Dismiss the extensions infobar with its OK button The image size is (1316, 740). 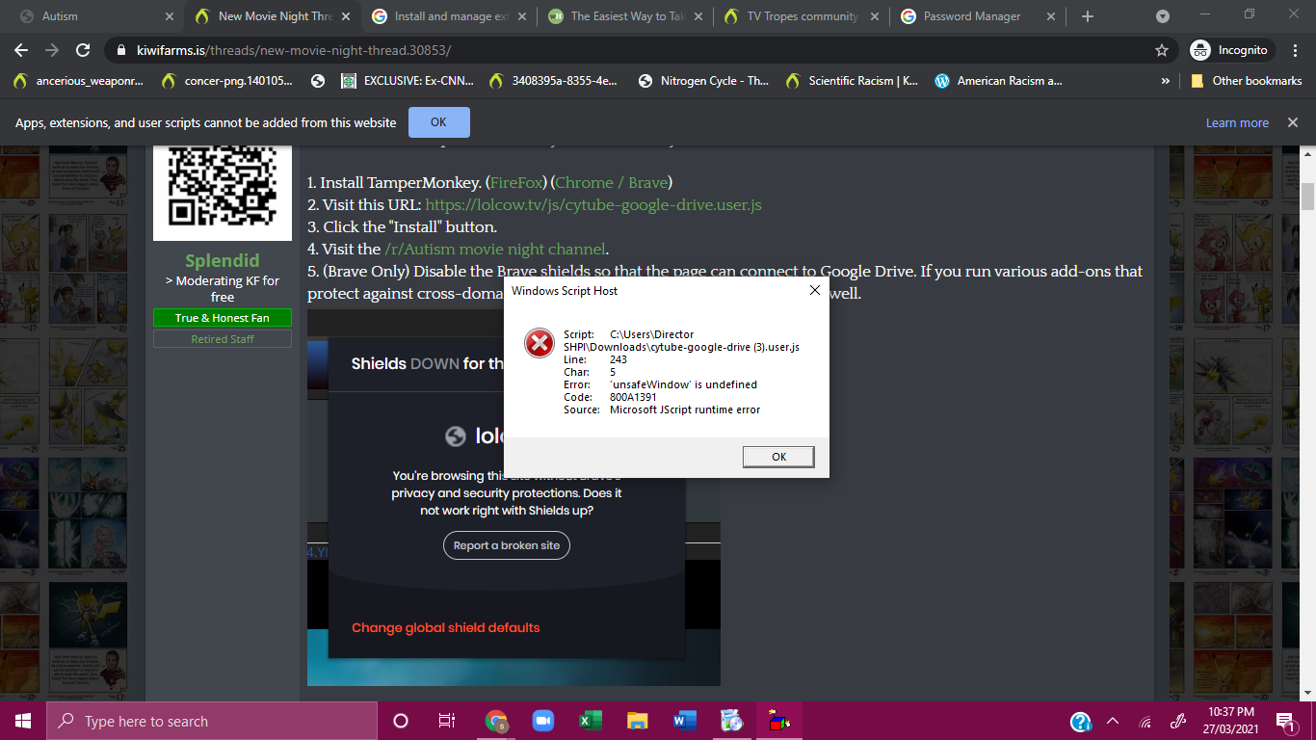438,122
